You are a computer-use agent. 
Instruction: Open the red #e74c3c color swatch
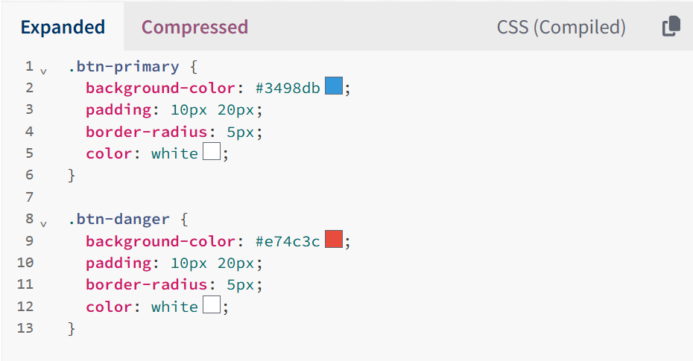pos(334,239)
